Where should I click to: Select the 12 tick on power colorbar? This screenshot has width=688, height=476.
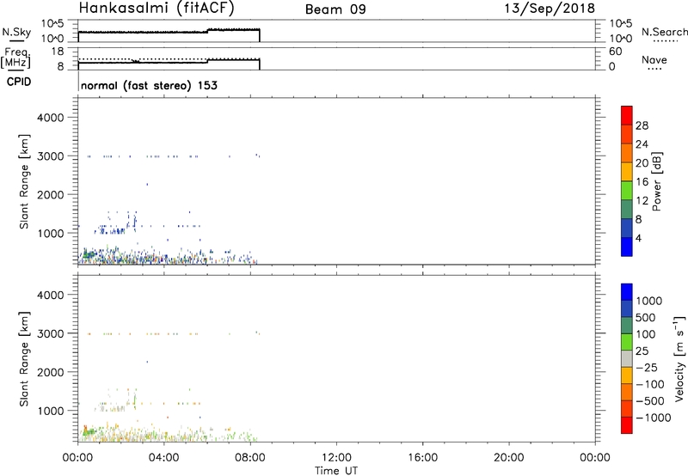642,201
